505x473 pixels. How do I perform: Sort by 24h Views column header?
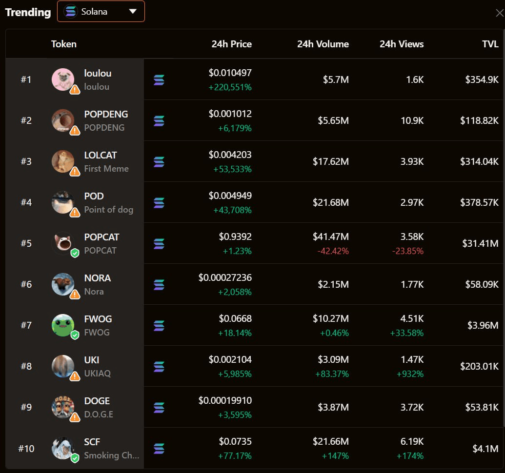point(401,44)
